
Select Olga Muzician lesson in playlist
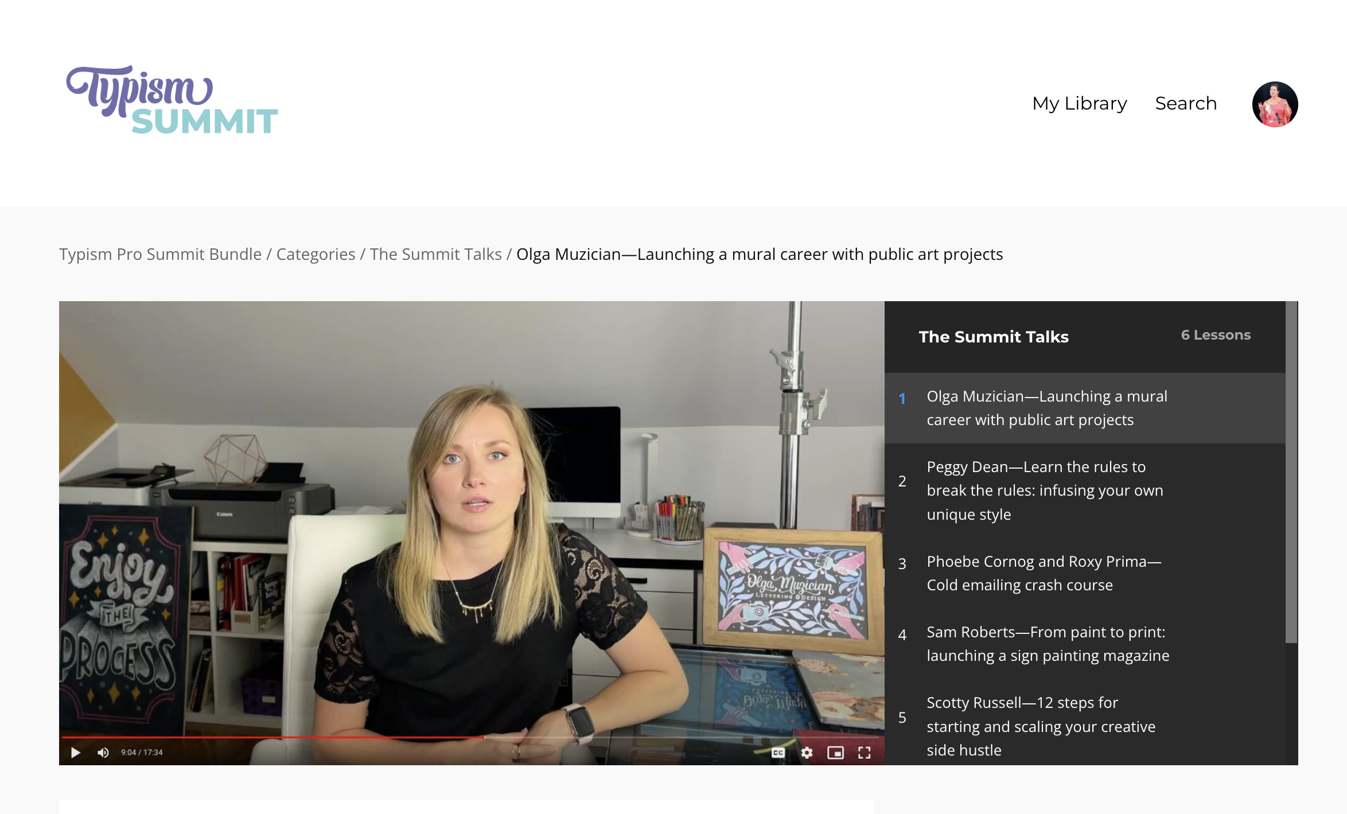pyautogui.click(x=1085, y=408)
